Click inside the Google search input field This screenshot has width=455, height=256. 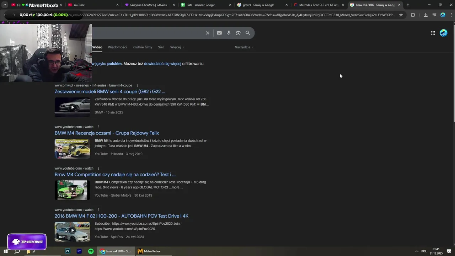click(148, 33)
